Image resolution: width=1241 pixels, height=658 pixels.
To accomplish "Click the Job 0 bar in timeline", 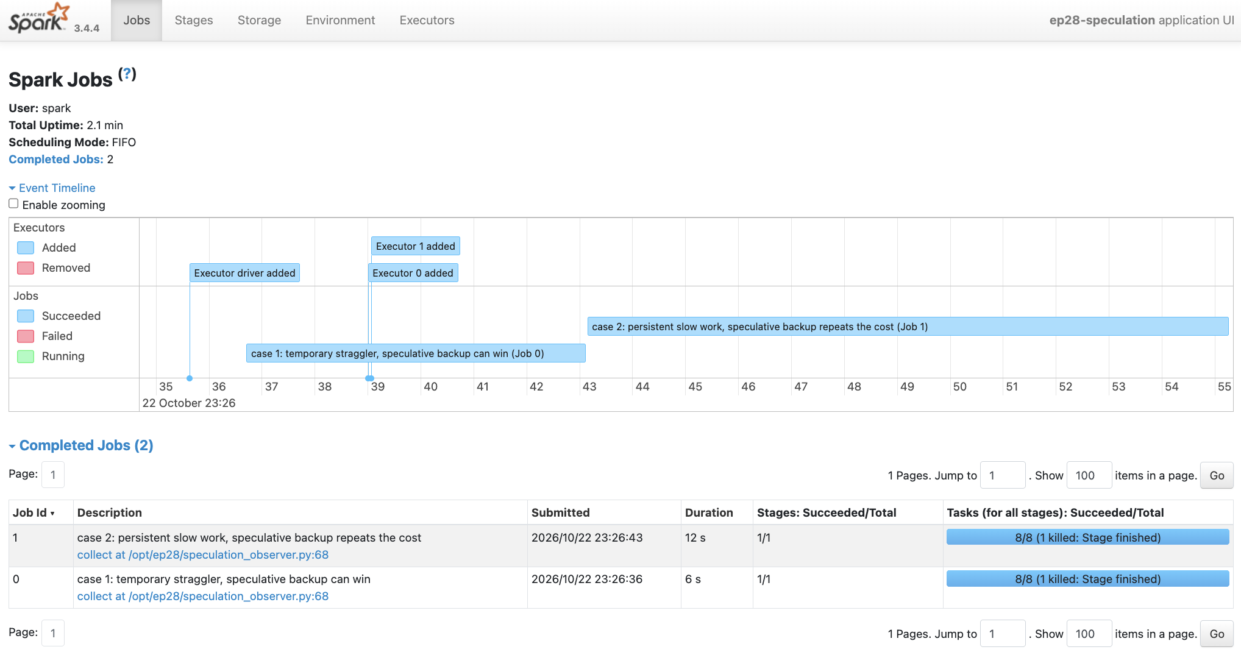I will 416,353.
